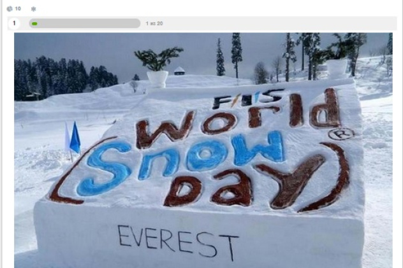403x268 pixels.
Task: Select the circled slide number 1
Action: (x=14, y=24)
